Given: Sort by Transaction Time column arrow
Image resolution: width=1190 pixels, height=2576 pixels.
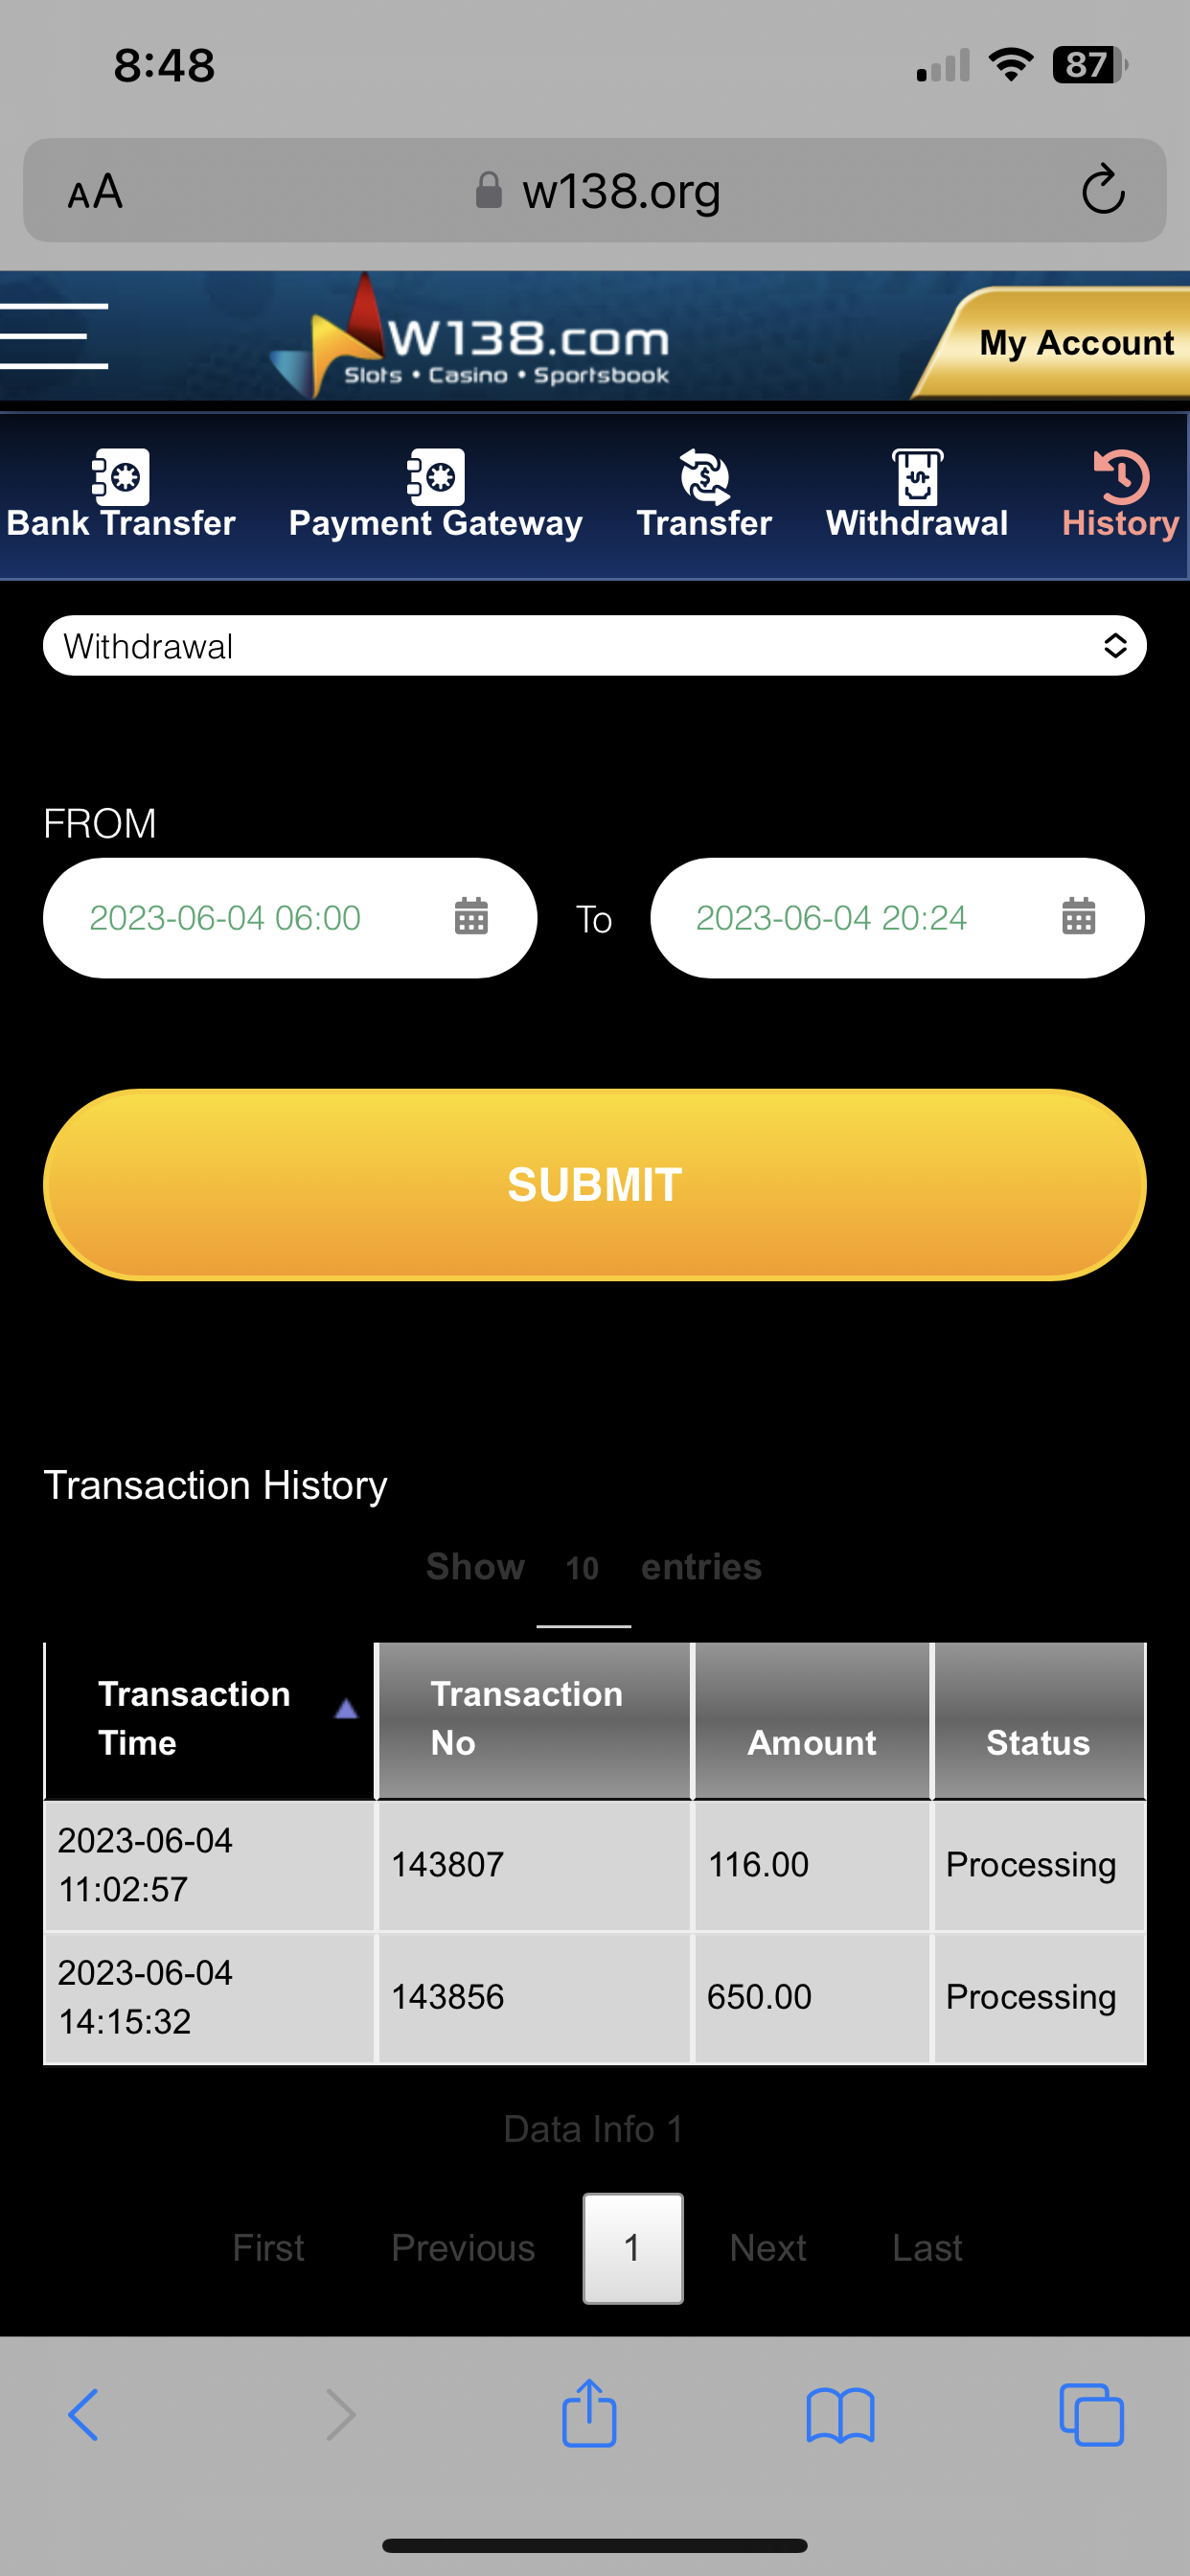Looking at the screenshot, I should click(x=346, y=1709).
